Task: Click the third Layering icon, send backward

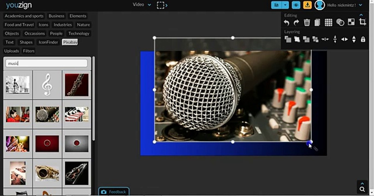Action: pyautogui.click(x=306, y=39)
